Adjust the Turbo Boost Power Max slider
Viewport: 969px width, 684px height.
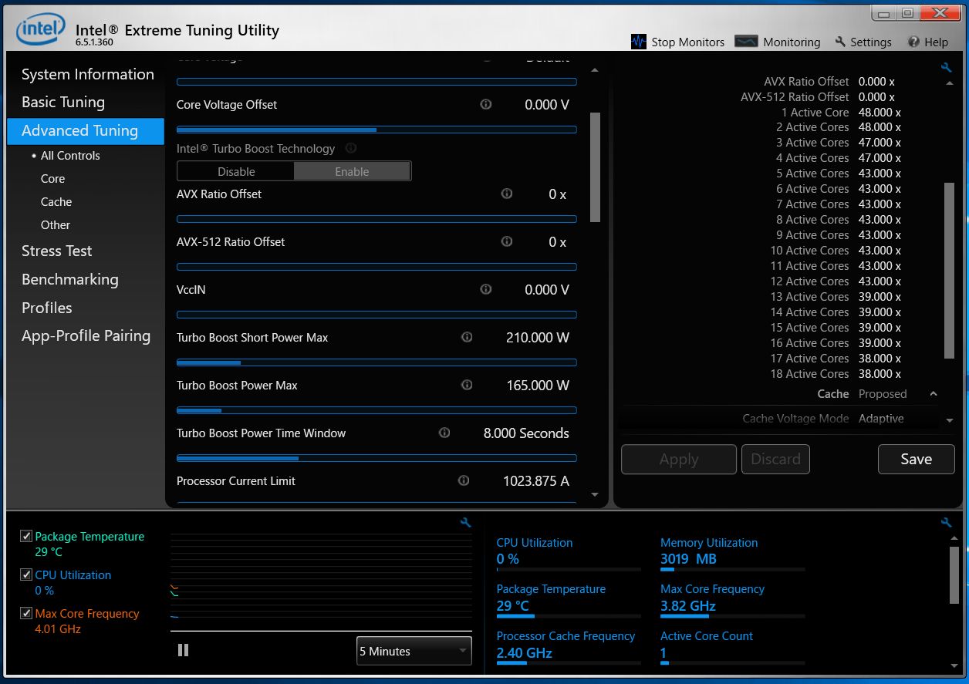click(x=376, y=410)
